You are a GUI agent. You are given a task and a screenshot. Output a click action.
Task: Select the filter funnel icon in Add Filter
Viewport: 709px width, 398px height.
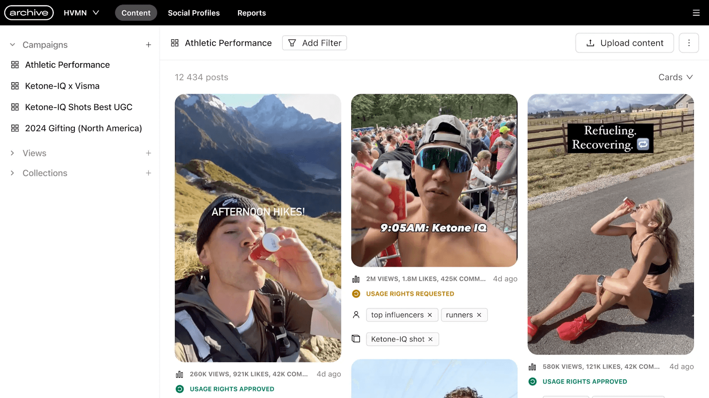click(x=292, y=43)
